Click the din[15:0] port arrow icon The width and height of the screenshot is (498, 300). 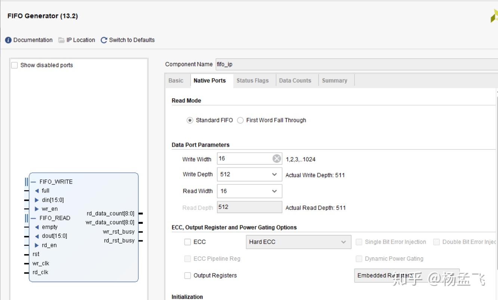37,200
